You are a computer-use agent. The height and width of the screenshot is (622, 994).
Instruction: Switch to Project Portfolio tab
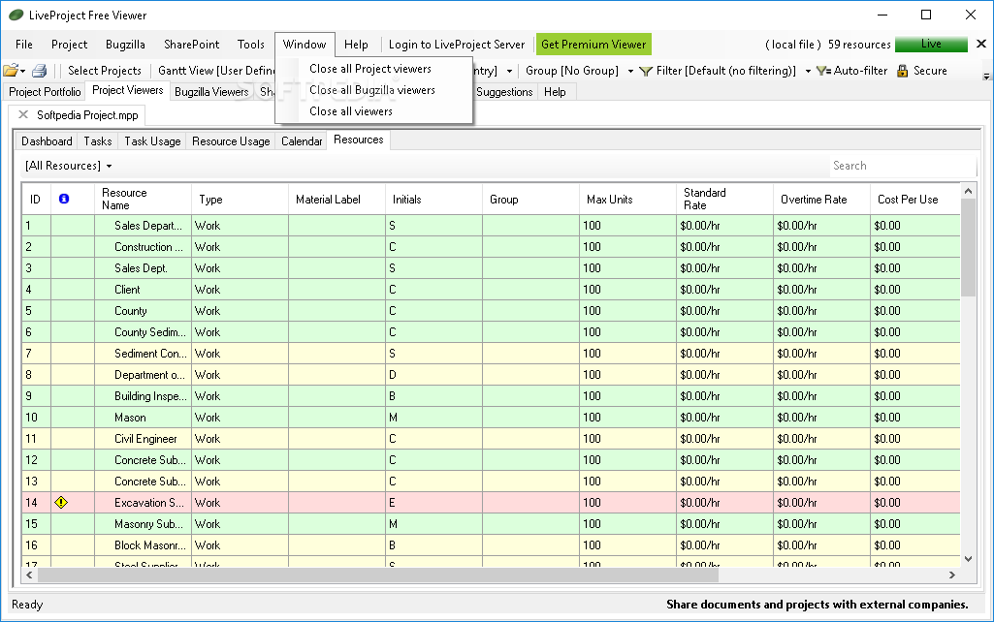[x=45, y=92]
